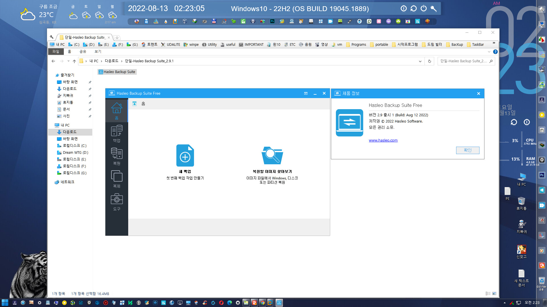Open the Clone (복제) sidebar section
The width and height of the screenshot is (547, 307).
pyautogui.click(x=117, y=179)
